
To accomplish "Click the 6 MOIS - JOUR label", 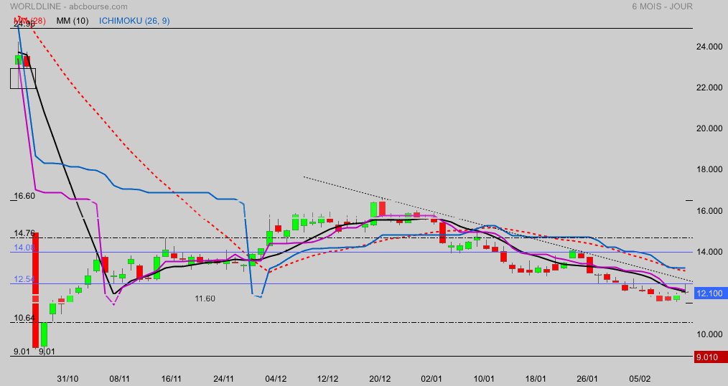I will [x=662, y=6].
